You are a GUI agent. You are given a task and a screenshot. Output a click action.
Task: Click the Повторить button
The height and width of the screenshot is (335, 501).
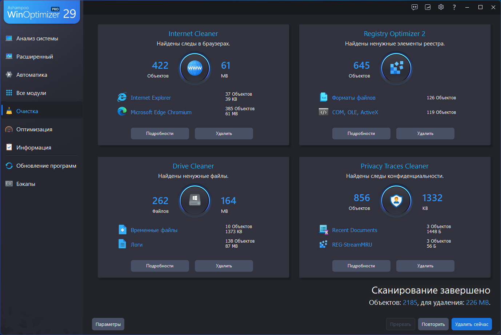(433, 324)
